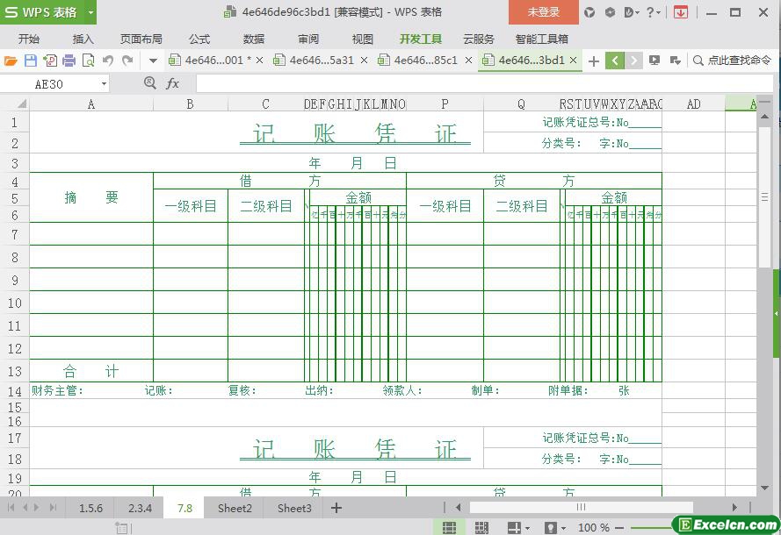Viewport: 781px width, 535px height.
Task: Expand quick access toolbar customization dropdown
Action: (x=153, y=61)
